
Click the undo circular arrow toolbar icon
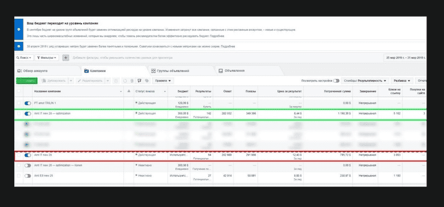(x=124, y=81)
